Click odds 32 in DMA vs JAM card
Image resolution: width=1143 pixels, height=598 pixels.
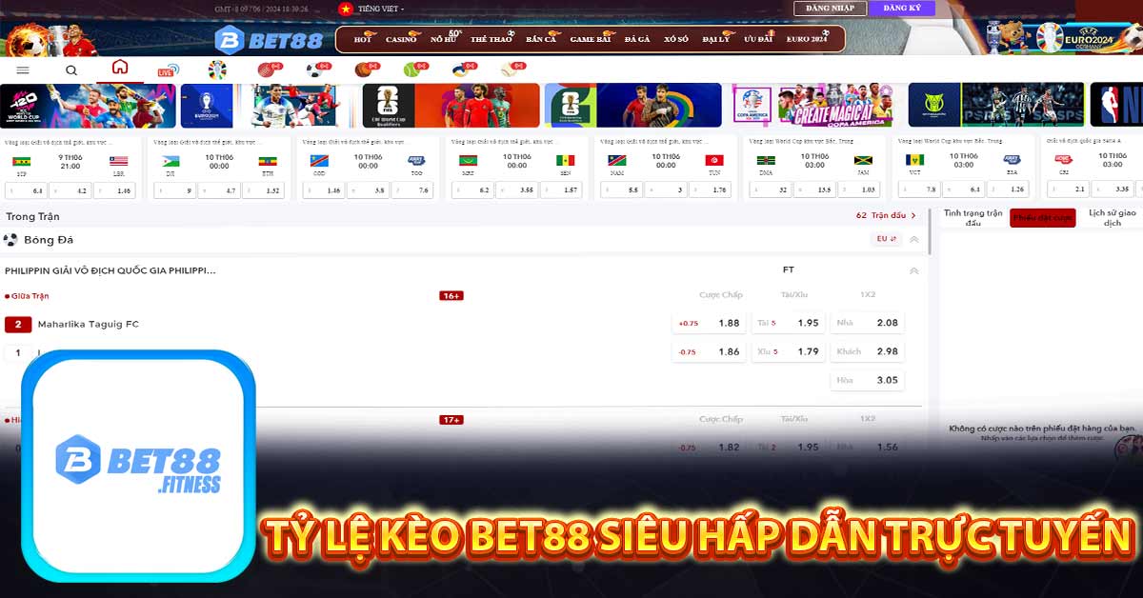tap(771, 190)
